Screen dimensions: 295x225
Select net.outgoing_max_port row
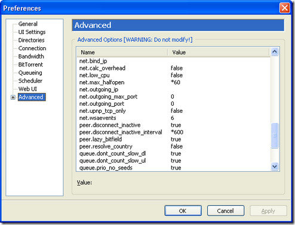pos(173,97)
